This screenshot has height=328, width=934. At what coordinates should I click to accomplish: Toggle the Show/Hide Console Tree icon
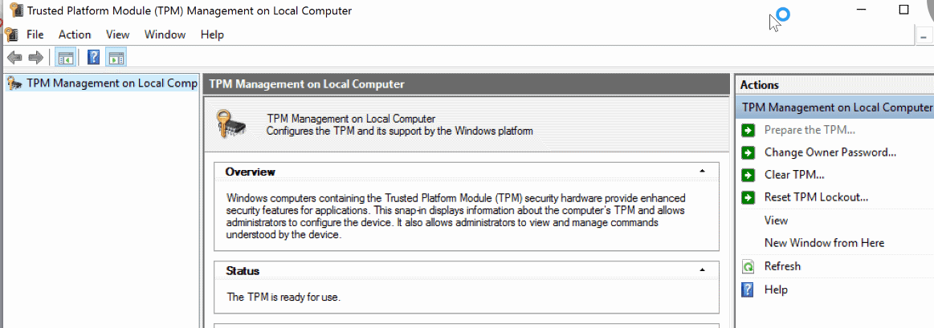[65, 58]
